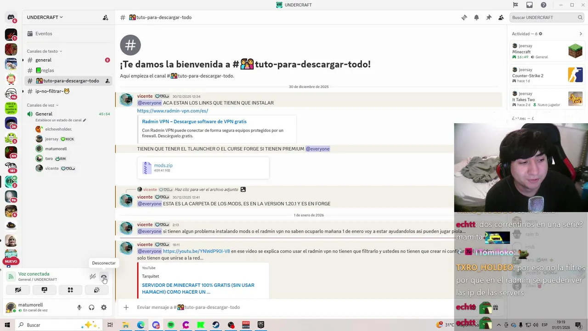
Task: Open voice connection quality icon
Action: pyautogui.click(x=11, y=277)
